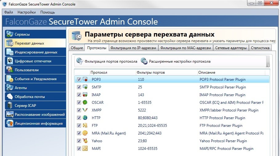Uncheck the POP3 protocol checkbox
The height and width of the screenshot is (156, 280).
point(79,80)
